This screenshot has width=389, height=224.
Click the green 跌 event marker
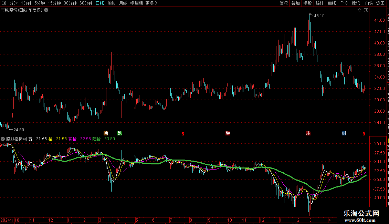point(119,133)
